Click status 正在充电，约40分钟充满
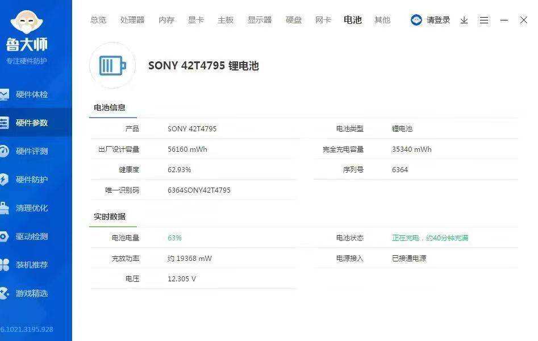This screenshot has width=538, height=341. tap(430, 238)
